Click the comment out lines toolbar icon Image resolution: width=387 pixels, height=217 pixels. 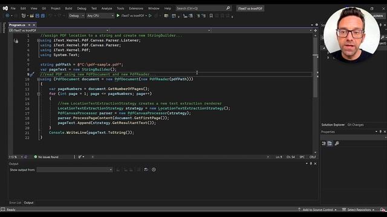(198, 16)
